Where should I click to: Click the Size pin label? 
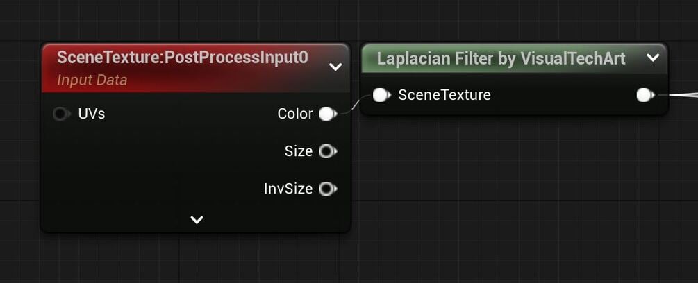[299, 151]
